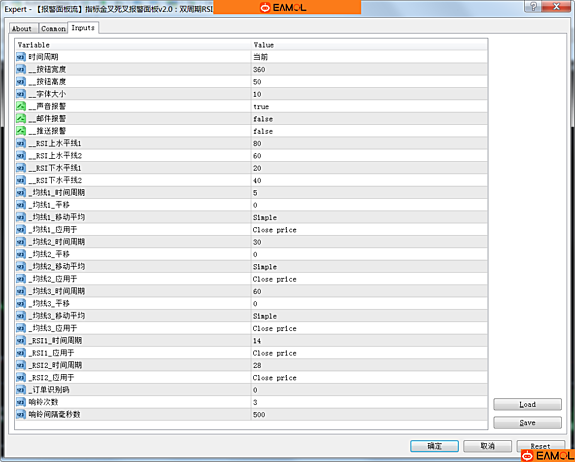Click the icon next to _RSI2_时间周期
Viewport: 575px width, 462px height.
[x=21, y=365]
